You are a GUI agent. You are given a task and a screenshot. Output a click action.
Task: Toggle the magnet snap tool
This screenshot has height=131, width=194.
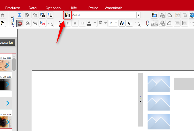[20, 23]
